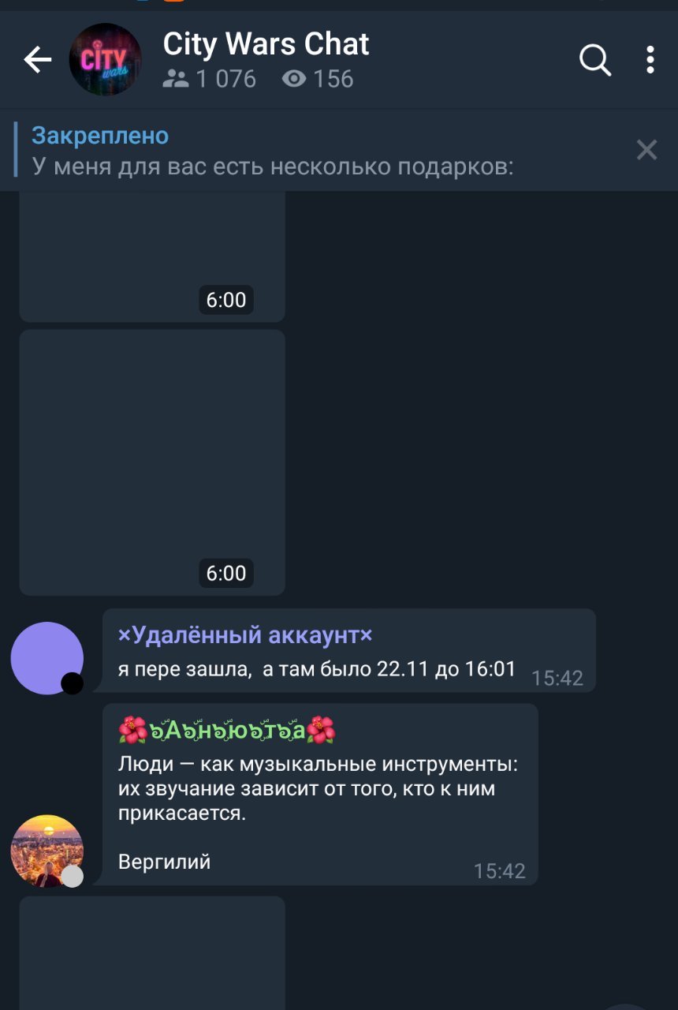This screenshot has width=678, height=1010.
Task: Tap the purple deleted account avatar
Action: [47, 658]
